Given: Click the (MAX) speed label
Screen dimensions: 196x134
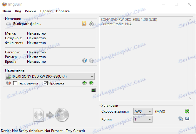Looking at the screenshot, I should click(x=160, y=111).
